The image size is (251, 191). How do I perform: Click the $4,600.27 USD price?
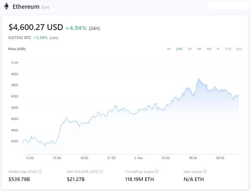tap(36, 27)
